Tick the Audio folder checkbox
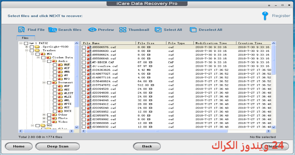Viewport: 295px width, 155px height. [49, 61]
